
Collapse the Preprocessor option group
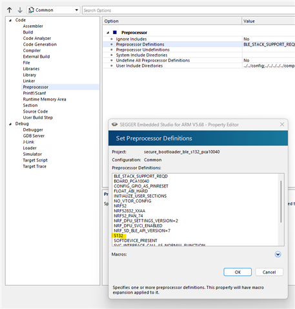108,33
